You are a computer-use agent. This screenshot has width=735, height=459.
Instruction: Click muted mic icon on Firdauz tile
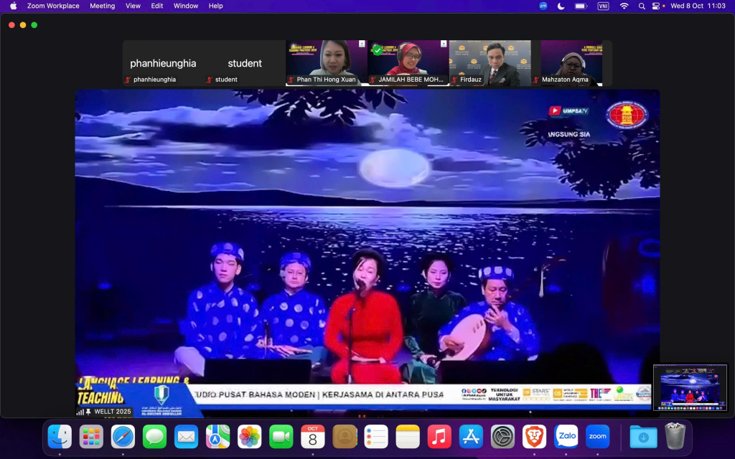(x=454, y=80)
